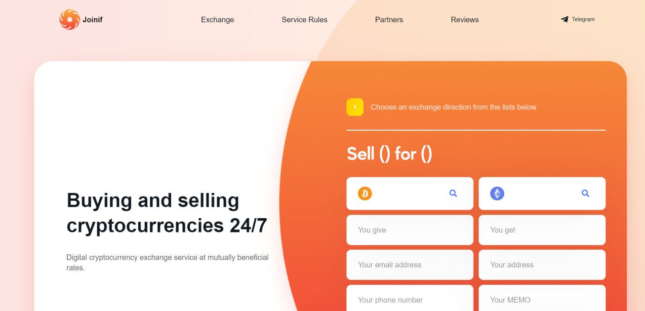Open the Partners page

tap(389, 20)
